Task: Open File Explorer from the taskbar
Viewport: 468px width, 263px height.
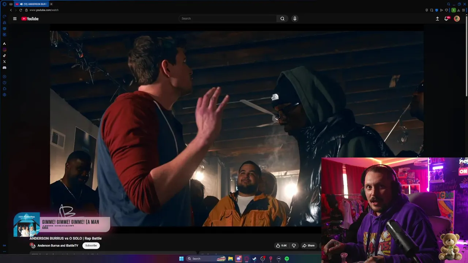Action: pos(230,259)
